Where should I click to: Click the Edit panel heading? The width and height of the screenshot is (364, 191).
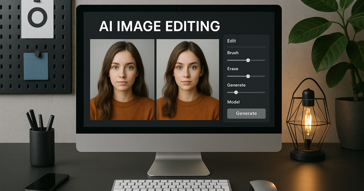[x=231, y=41]
